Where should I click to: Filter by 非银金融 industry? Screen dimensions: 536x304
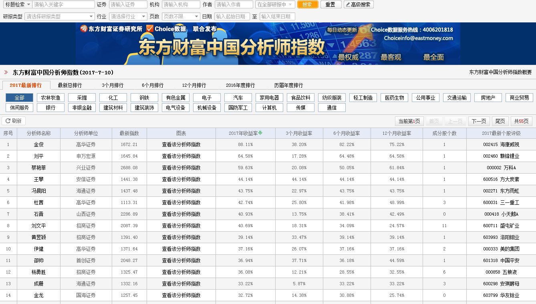[x=82, y=108]
